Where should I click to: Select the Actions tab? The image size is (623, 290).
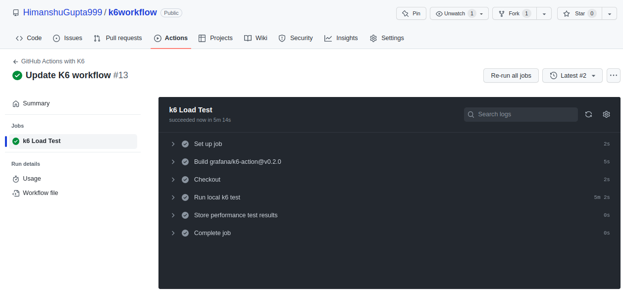171,38
